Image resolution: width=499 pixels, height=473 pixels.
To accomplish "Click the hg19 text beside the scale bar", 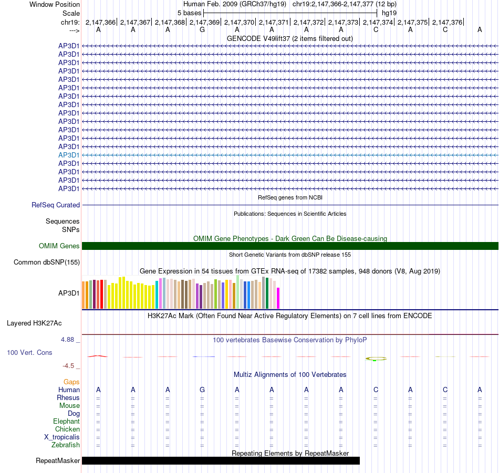I will tap(389, 13).
